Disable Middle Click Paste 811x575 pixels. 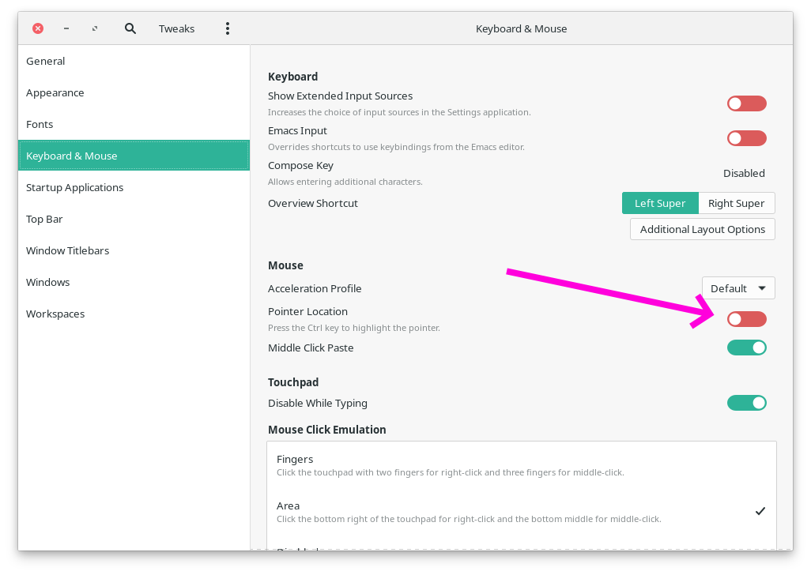tap(746, 348)
